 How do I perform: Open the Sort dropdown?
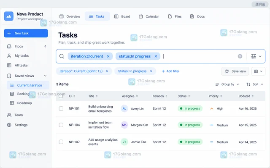point(255,84)
